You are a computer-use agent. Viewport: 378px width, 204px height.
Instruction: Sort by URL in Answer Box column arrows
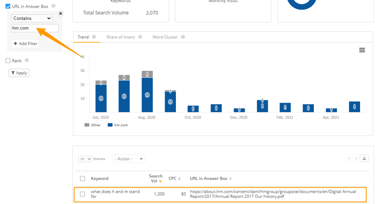(x=230, y=178)
